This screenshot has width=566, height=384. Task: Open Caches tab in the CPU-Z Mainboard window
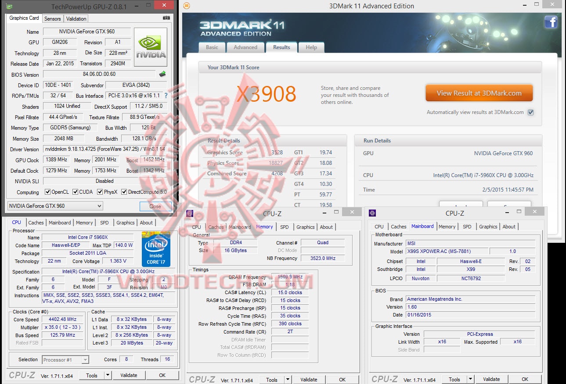(x=399, y=227)
